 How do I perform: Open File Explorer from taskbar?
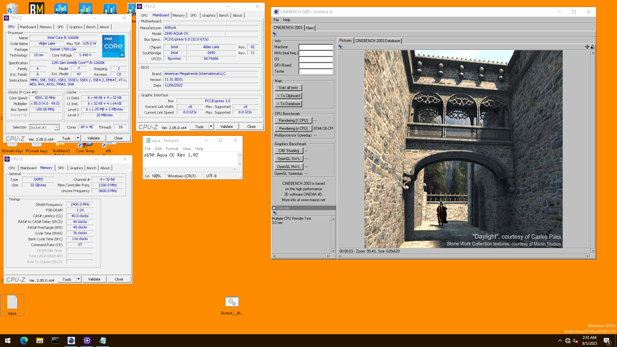point(40,340)
